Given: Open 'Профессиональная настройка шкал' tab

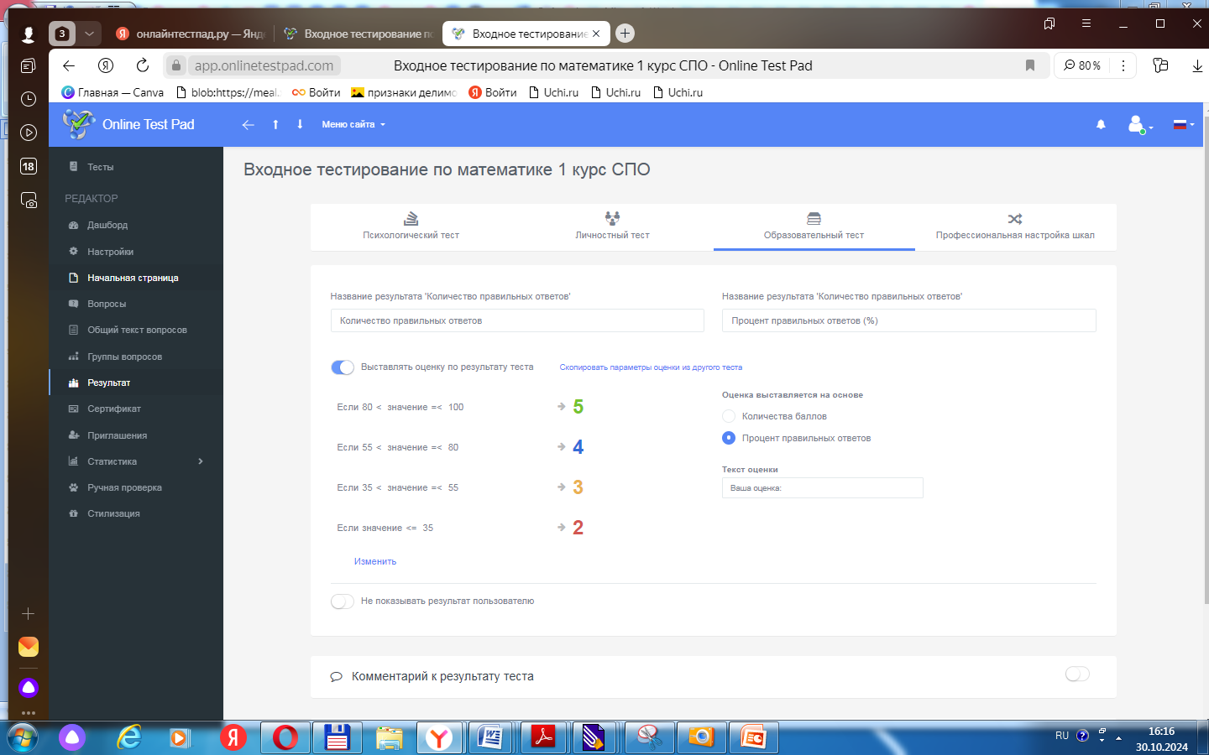Looking at the screenshot, I should pos(1014,226).
